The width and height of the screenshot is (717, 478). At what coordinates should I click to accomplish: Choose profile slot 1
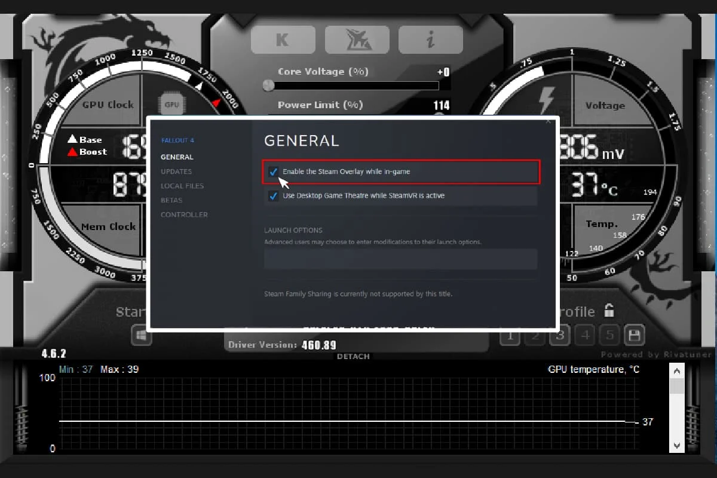click(x=510, y=336)
